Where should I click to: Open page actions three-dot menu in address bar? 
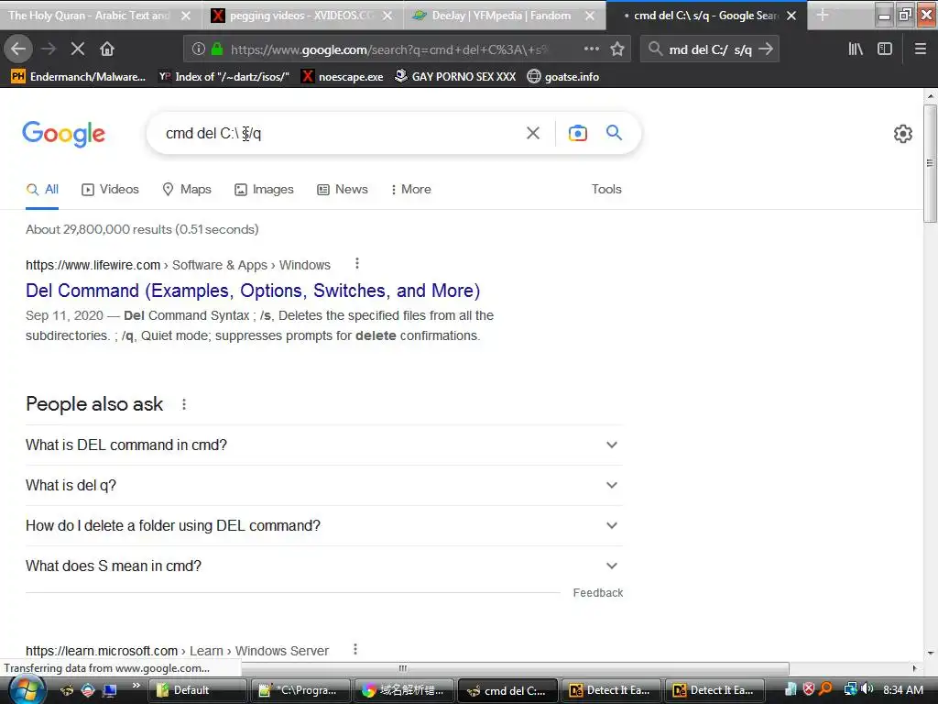point(591,49)
